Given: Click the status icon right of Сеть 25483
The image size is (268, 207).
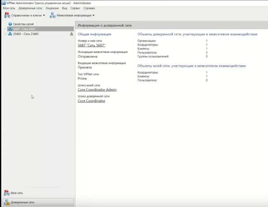Looking at the screenshot, I should (71, 34).
